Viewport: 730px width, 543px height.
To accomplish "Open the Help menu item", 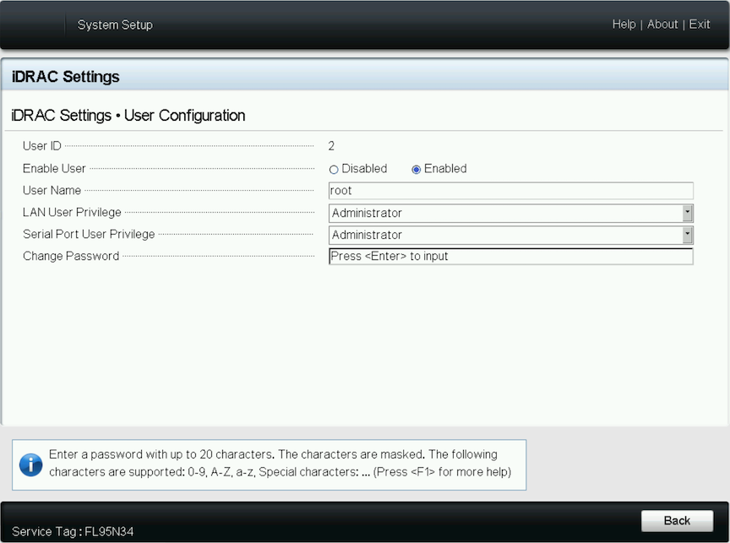I will pos(624,24).
